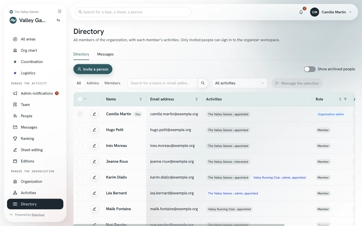Select the Karim Diallo row checkbox
The image size is (362, 226).
[x=80, y=177]
